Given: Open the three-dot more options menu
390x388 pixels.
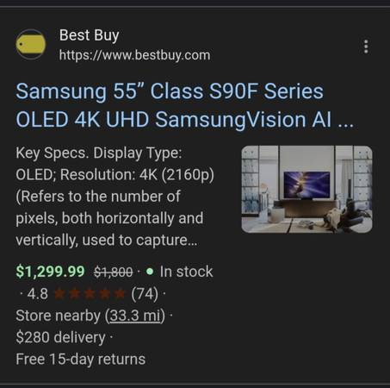Looking at the screenshot, I should 366,47.
